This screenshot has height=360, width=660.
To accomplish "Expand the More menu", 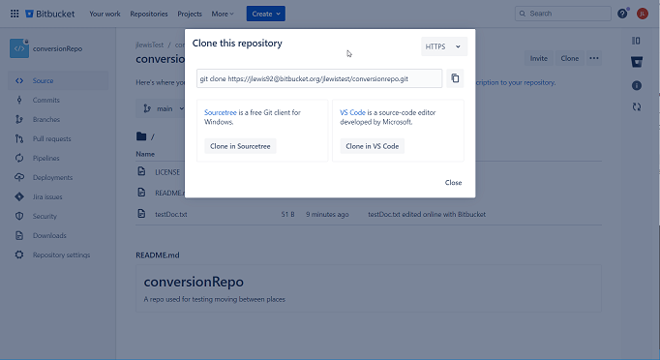I will click(223, 14).
